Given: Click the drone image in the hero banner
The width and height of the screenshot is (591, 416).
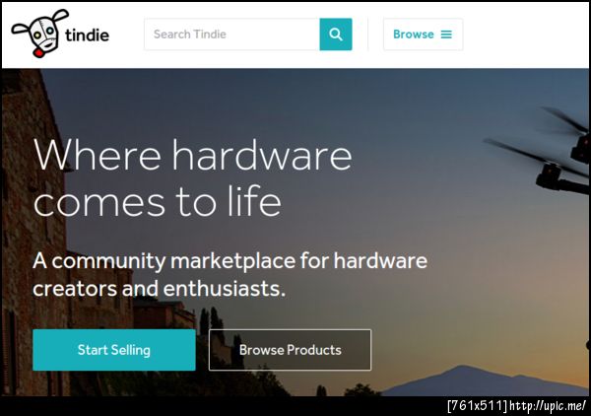Looking at the screenshot, I should [543, 151].
